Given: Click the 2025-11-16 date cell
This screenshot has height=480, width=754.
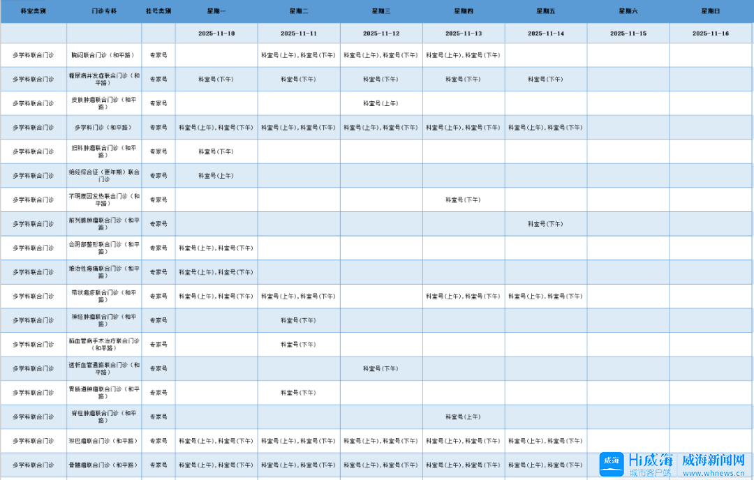Looking at the screenshot, I should coord(711,33).
